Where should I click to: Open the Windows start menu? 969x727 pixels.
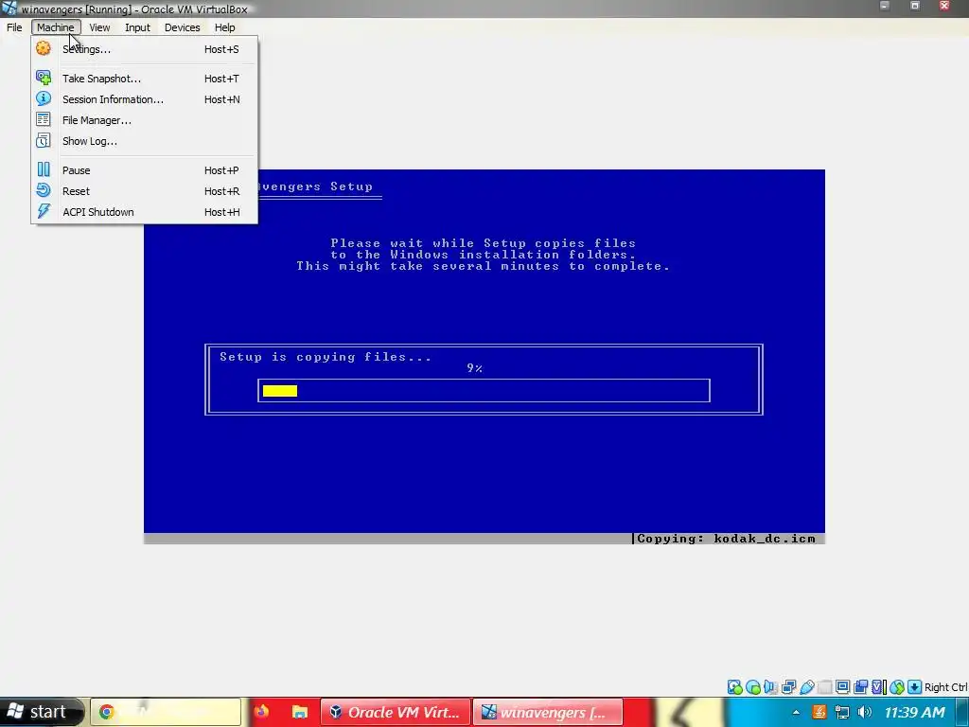coord(41,712)
